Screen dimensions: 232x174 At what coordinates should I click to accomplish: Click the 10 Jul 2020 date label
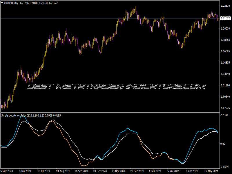tap(44, 171)
